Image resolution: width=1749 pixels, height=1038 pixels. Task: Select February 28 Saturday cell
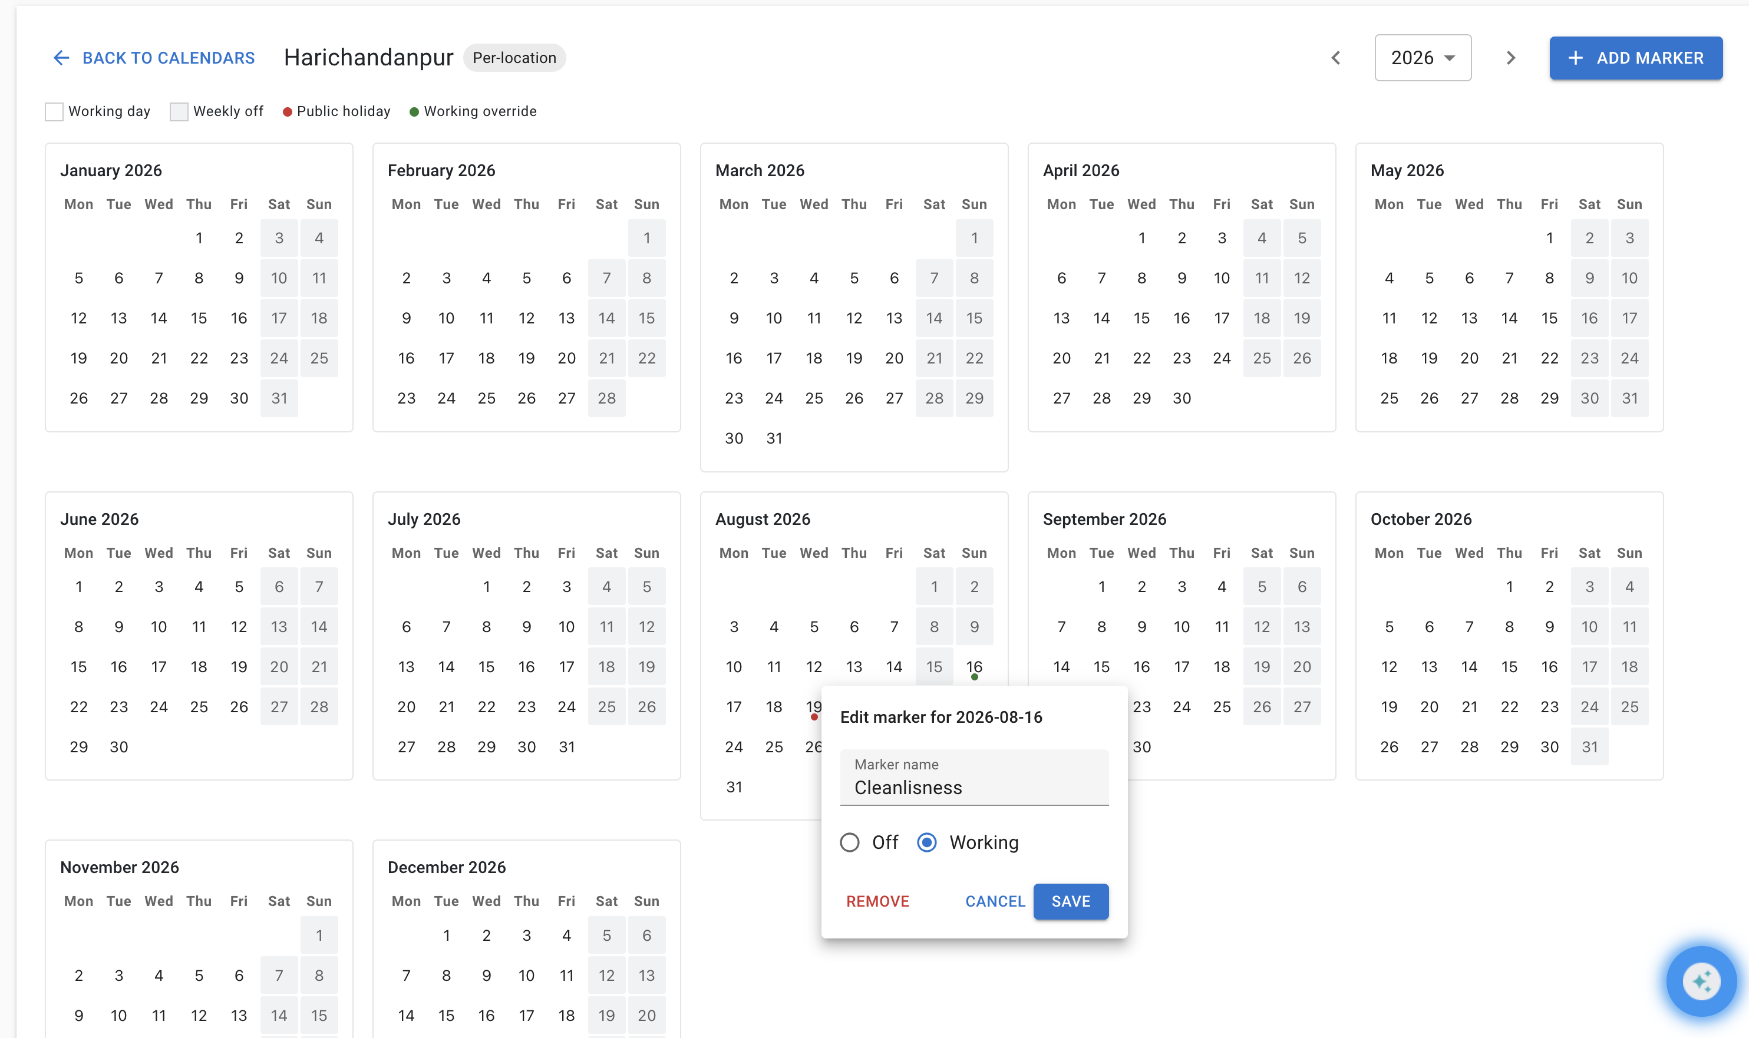tap(606, 398)
